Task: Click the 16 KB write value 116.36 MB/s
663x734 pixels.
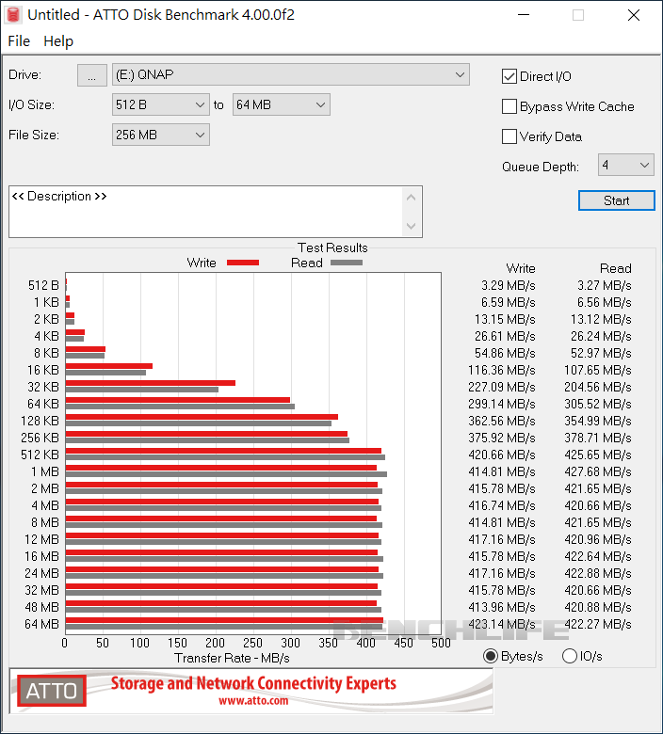Action: (502, 370)
